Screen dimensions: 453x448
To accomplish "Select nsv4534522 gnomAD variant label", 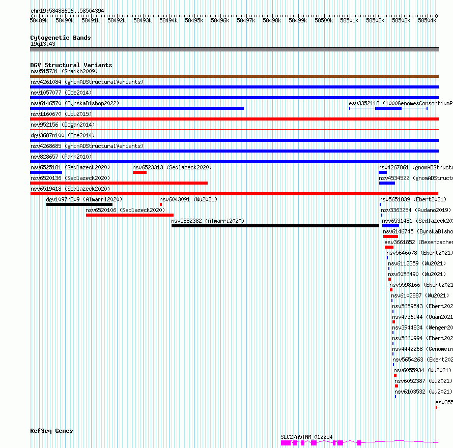I will click(416, 178).
